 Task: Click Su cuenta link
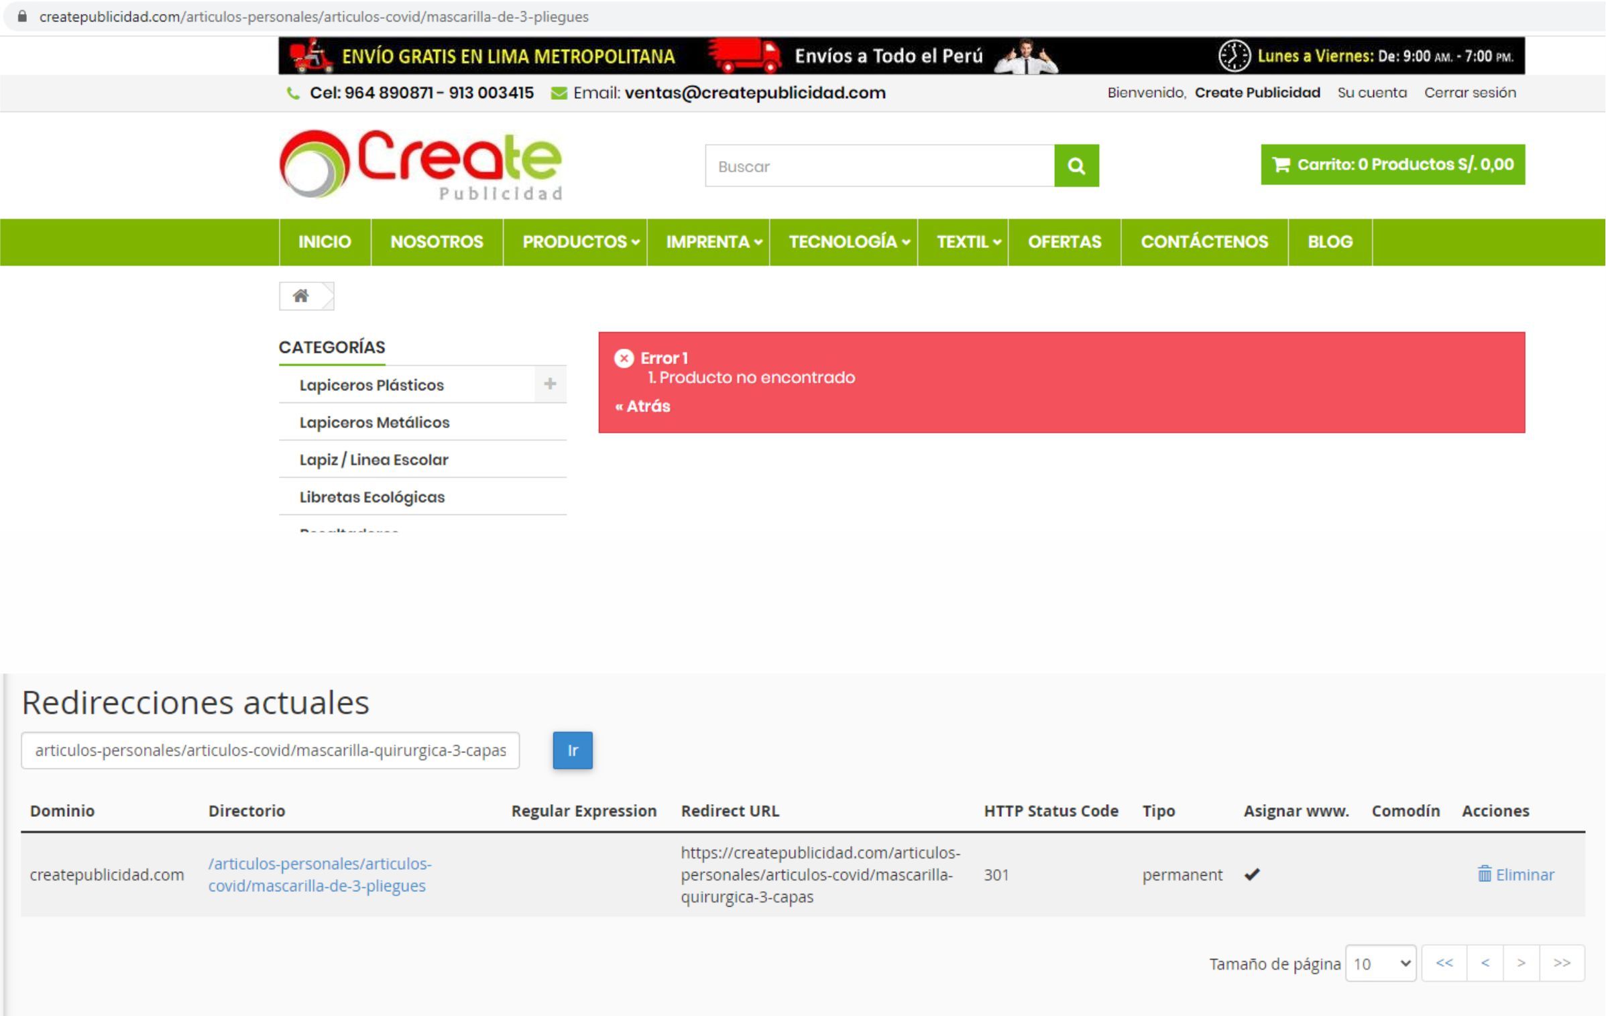click(1372, 93)
